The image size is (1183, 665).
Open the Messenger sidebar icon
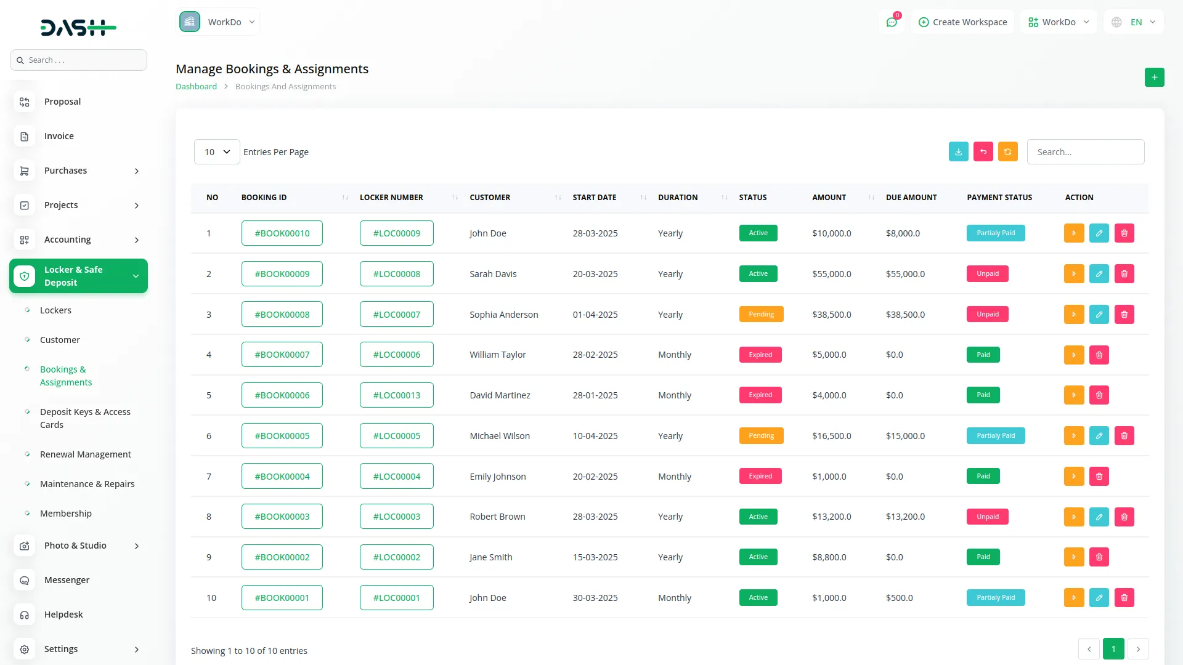pos(25,580)
